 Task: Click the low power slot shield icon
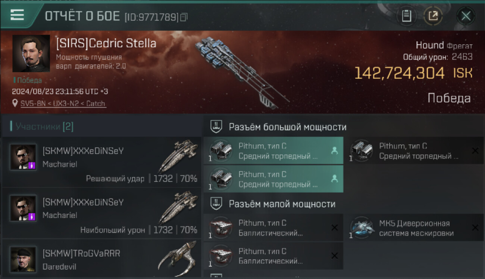tap(216, 203)
